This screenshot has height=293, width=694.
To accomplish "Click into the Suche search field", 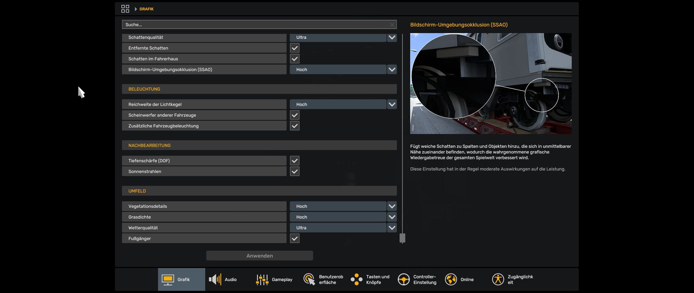I will pyautogui.click(x=253, y=25).
